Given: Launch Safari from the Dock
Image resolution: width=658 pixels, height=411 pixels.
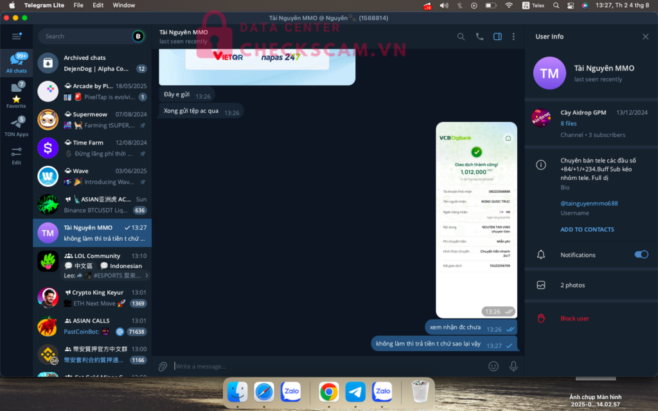Looking at the screenshot, I should tap(264, 392).
